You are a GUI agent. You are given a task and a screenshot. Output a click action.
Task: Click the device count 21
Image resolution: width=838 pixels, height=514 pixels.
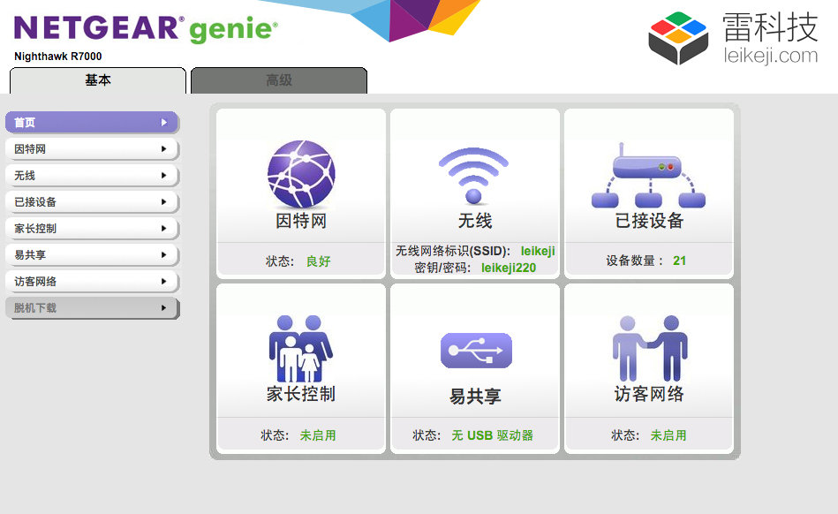pos(679,261)
